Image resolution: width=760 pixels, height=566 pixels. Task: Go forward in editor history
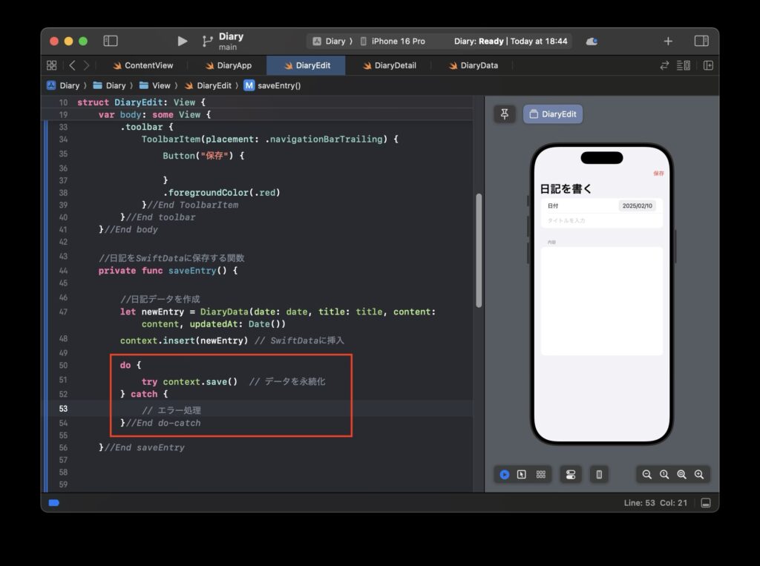point(86,65)
